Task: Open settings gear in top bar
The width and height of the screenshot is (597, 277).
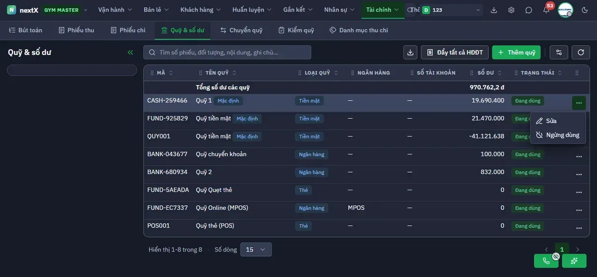Action: coord(511,10)
